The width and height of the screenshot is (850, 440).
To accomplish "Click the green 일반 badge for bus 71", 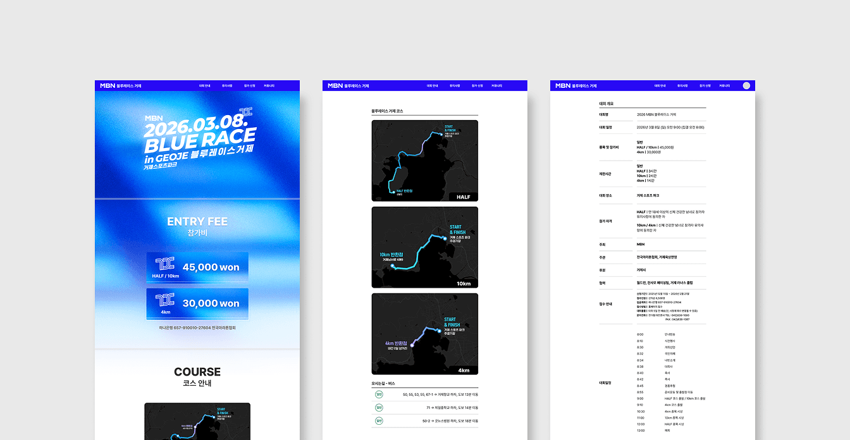I will (379, 407).
